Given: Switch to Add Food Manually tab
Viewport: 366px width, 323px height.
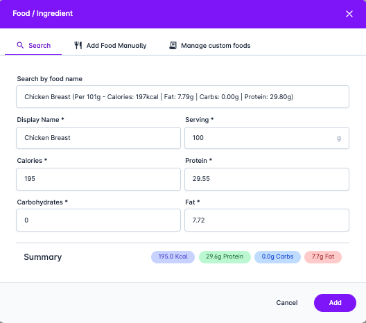Looking at the screenshot, I should (110, 45).
